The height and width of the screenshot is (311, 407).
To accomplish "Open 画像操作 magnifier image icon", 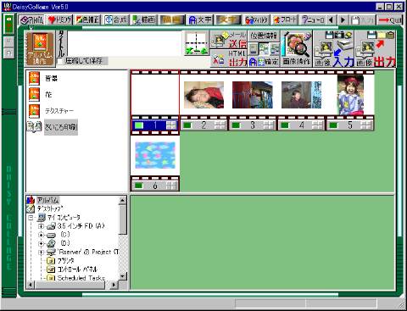I will pos(297,49).
